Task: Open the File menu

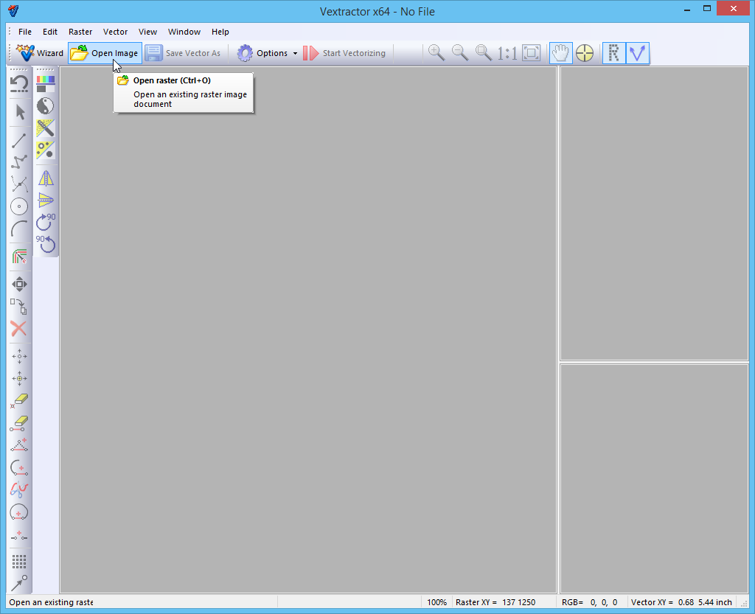Action: click(x=25, y=32)
